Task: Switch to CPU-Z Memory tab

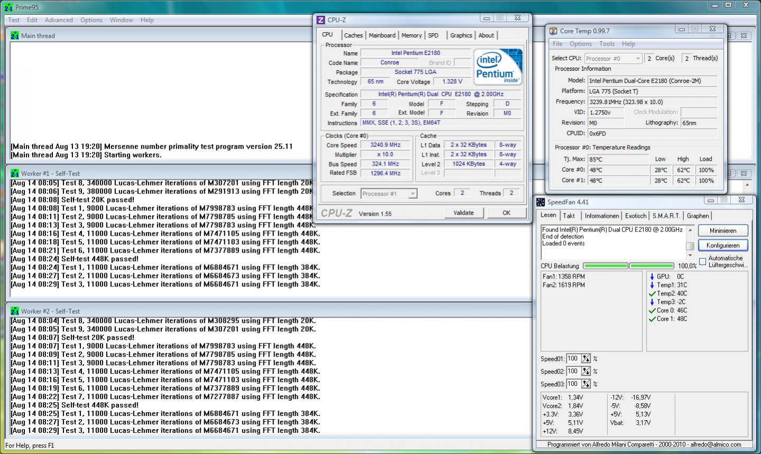Action: 411,35
